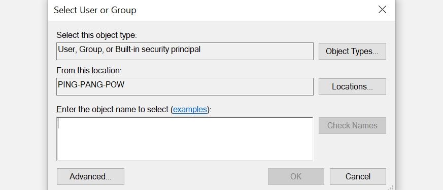Open the Object Types dialog
This screenshot has width=443, height=190.
[352, 51]
